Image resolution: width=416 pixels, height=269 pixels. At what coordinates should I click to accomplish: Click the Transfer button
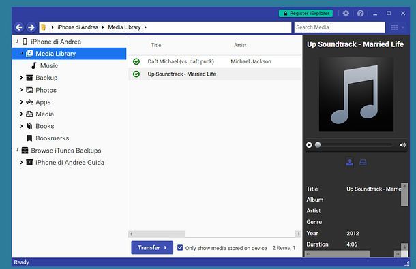coord(152,247)
